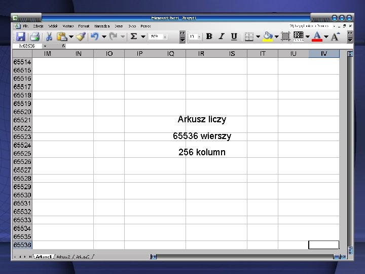Click the '65536 wierszy' text
This screenshot has height=274, width=365.
pyautogui.click(x=202, y=136)
